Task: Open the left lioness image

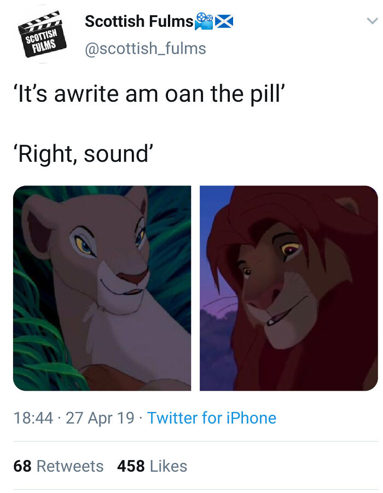Action: (102, 288)
